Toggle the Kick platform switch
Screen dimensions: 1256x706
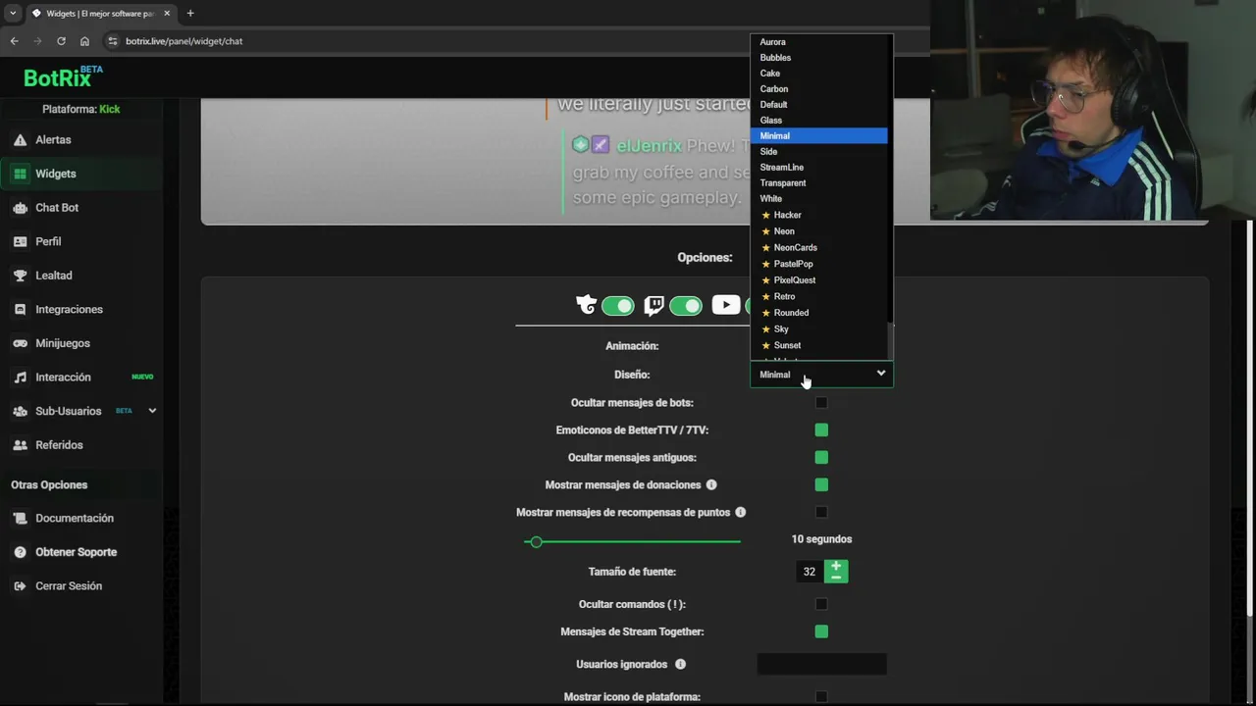tap(618, 306)
